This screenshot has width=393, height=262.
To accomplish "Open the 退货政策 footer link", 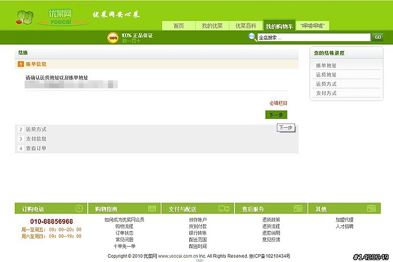I will pyautogui.click(x=271, y=220).
